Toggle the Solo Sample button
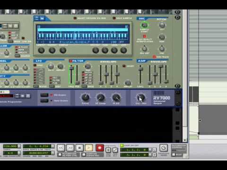The height and width of the screenshot is (170, 227). (114, 18)
